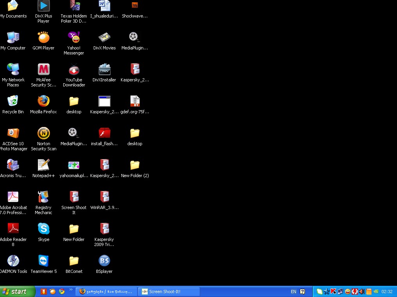The image size is (397, 297).
Task: Select the DAEMON Tools shortcut
Action: coord(13,264)
